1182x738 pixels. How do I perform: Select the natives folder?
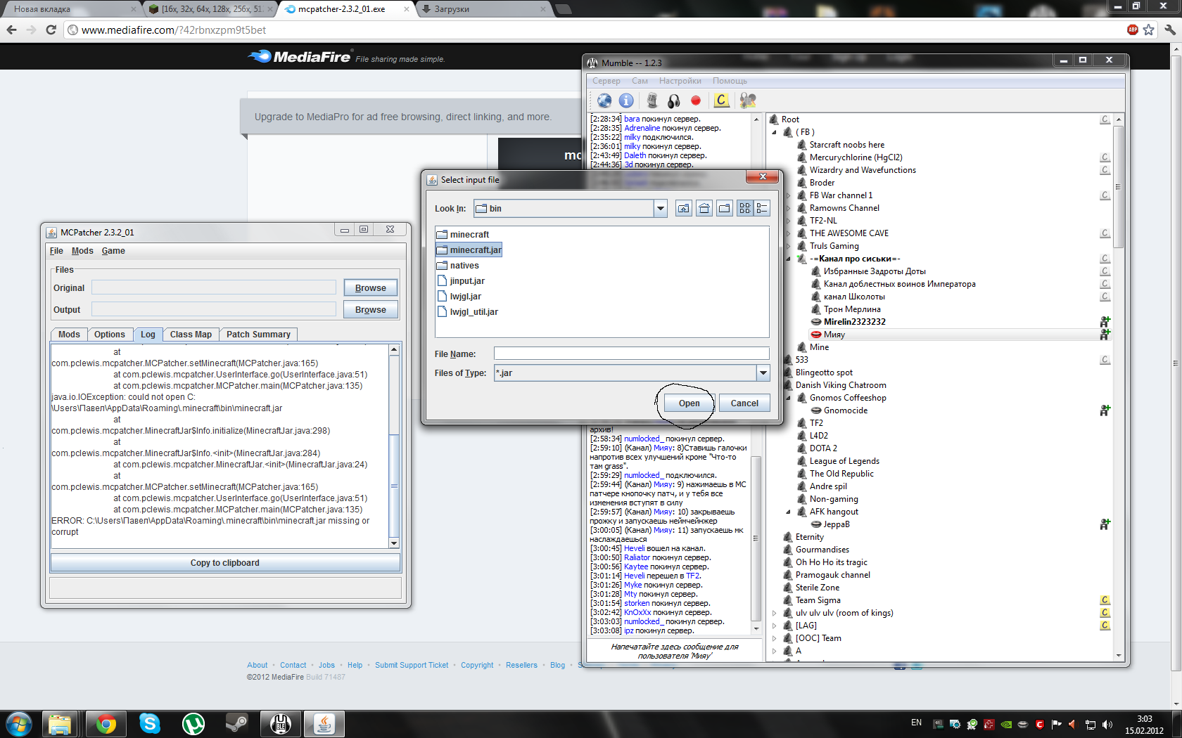point(458,266)
